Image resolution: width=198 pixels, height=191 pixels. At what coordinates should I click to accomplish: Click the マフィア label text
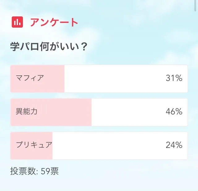point(30,78)
